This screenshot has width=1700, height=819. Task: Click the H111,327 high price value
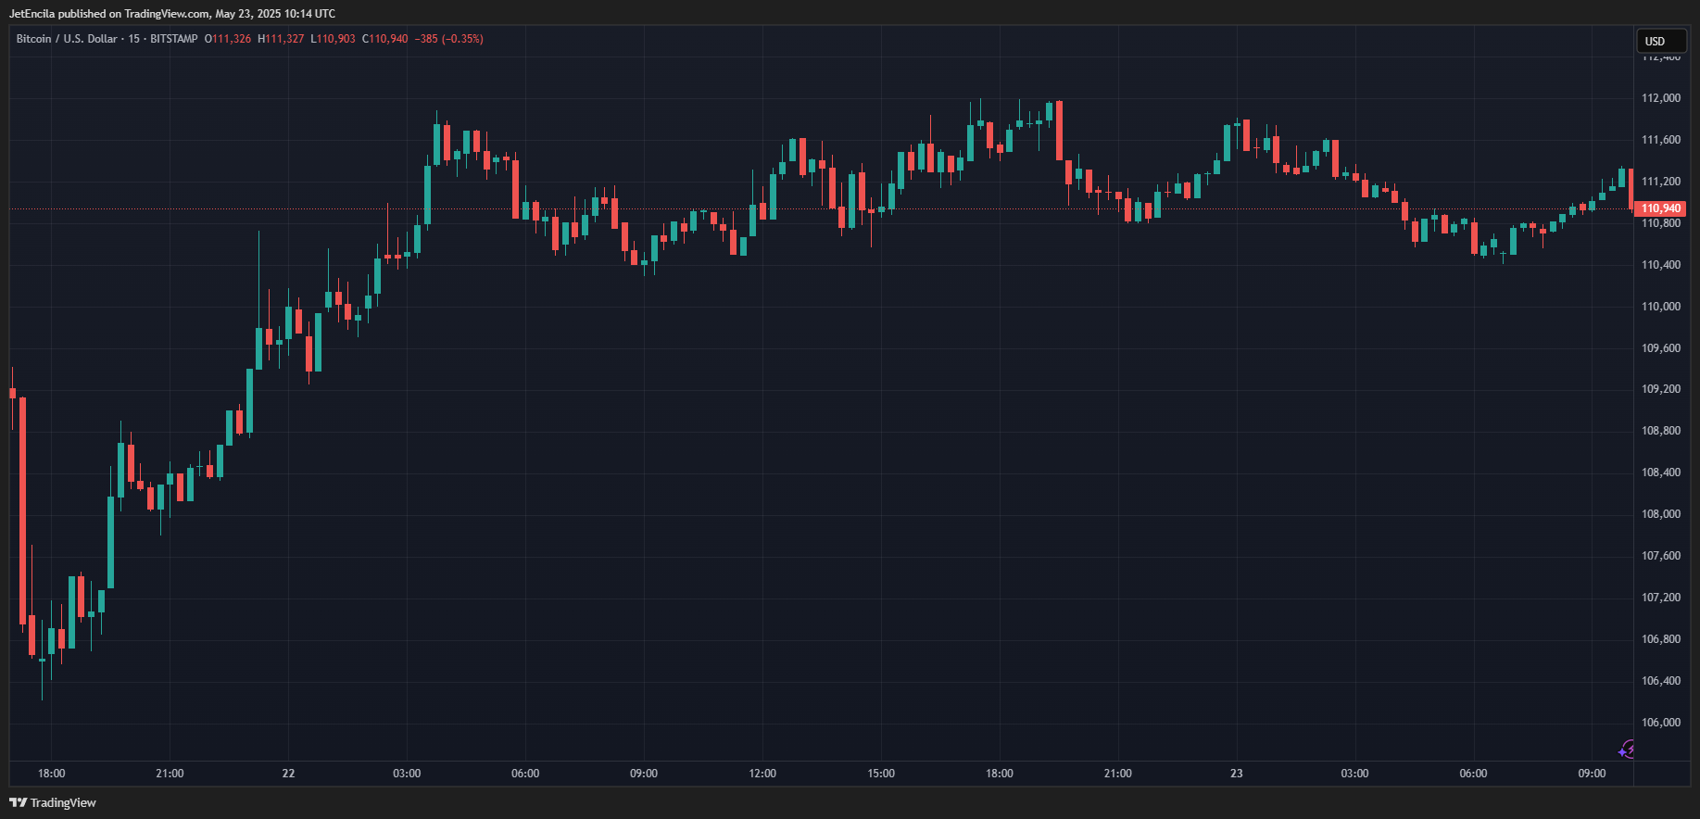click(x=281, y=39)
